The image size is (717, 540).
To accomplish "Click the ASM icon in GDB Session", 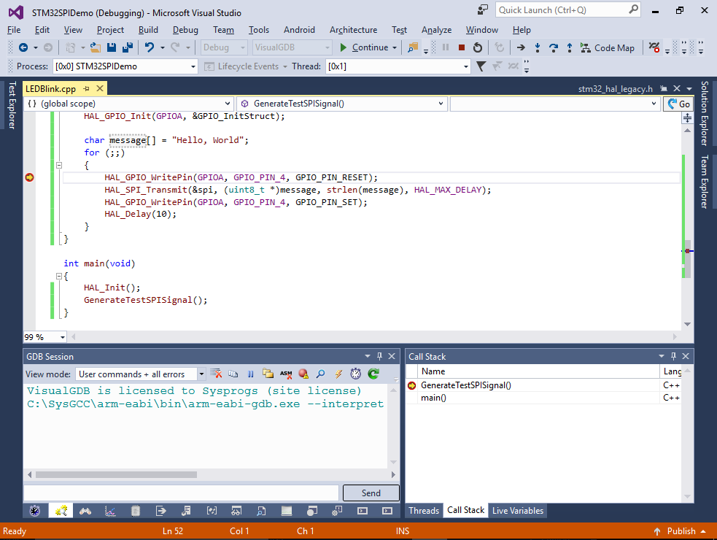I will (286, 374).
